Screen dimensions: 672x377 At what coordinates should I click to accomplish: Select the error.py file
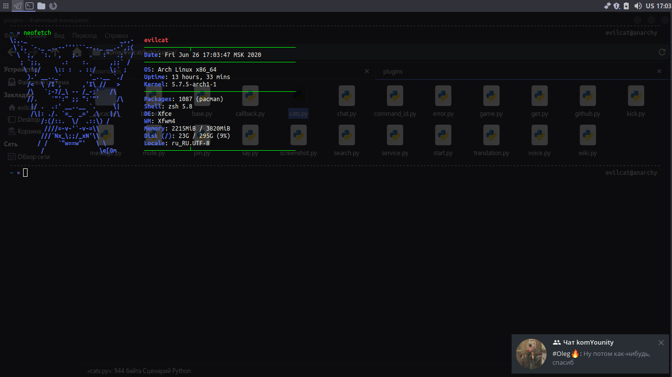coord(443,102)
